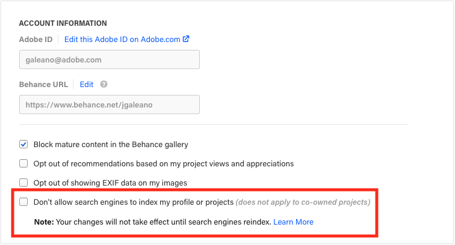The width and height of the screenshot is (455, 245).
Task: Click the question mark help icon
Action: click(x=104, y=84)
